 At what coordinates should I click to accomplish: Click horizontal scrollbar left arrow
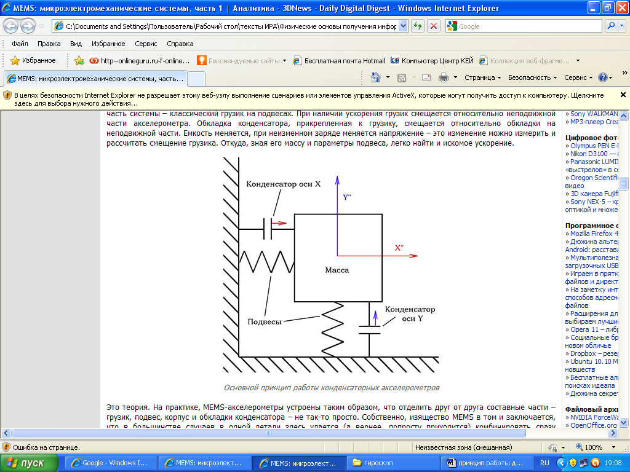click(x=6, y=433)
